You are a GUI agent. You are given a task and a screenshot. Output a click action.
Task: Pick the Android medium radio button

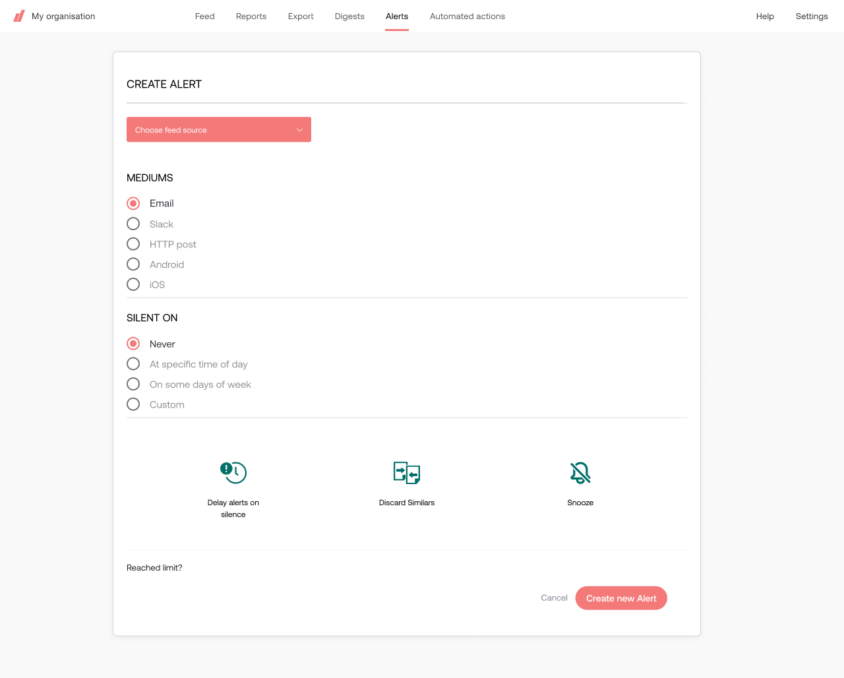point(133,264)
